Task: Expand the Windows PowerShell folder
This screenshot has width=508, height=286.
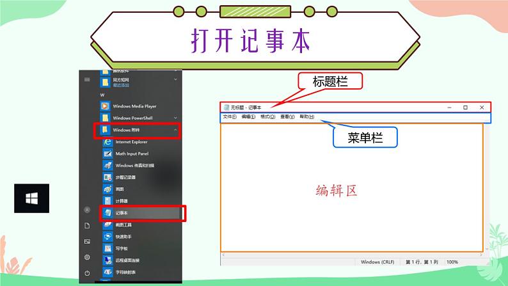Action: (175, 118)
